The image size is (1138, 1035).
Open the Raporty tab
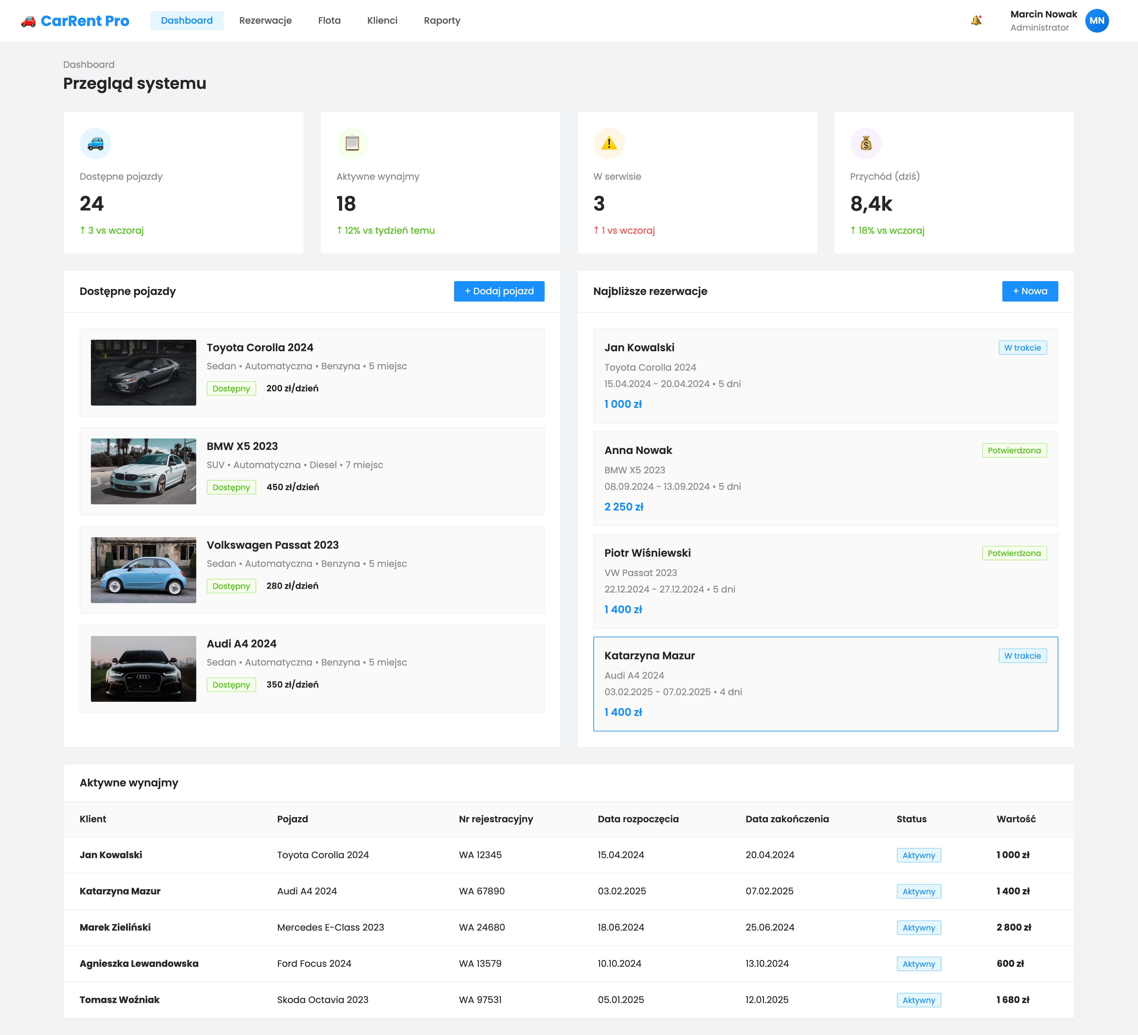(x=442, y=21)
